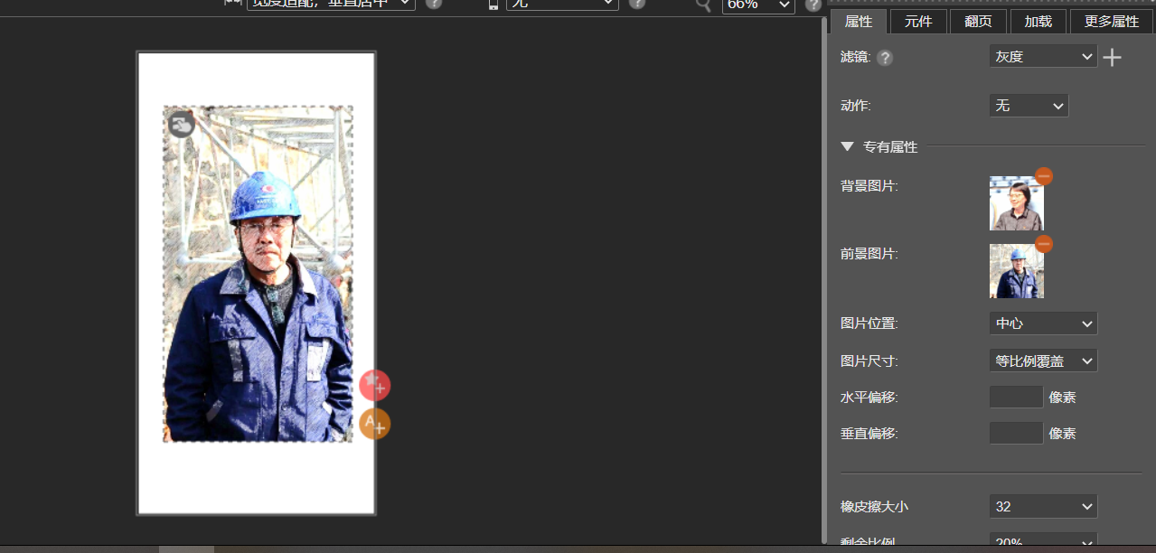Show help beside the device dropdown
Viewport: 1156px width, 553px height.
point(637,4)
